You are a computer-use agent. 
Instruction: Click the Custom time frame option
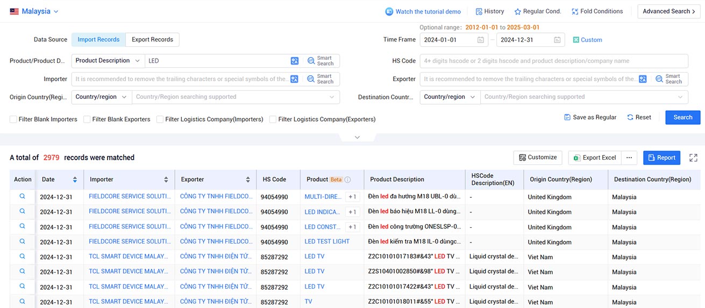coord(587,40)
